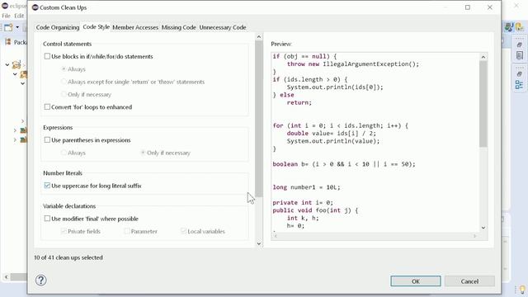Viewport: 528px width, 297px height.
Task: Click the preview scroll up arrow
Action: pos(483,57)
